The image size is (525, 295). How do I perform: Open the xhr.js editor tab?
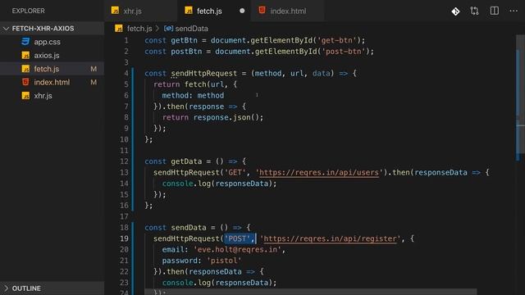tap(140, 11)
